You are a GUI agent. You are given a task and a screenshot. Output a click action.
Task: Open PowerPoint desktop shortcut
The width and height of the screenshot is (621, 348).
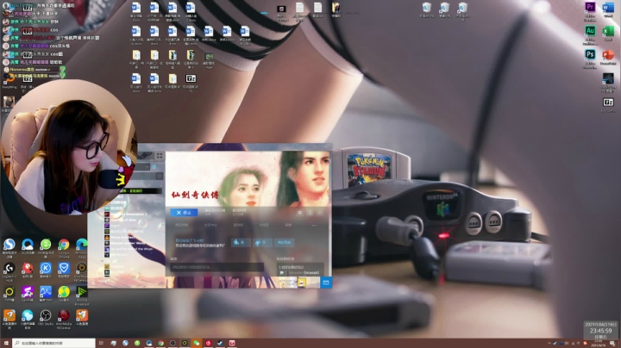tap(608, 58)
